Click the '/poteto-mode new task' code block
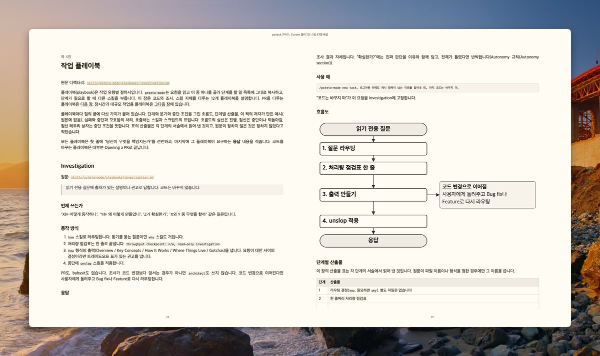The height and width of the screenshot is (356, 600). (x=427, y=87)
